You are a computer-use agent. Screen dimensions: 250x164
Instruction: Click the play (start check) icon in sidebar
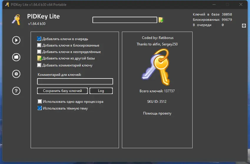16,40
